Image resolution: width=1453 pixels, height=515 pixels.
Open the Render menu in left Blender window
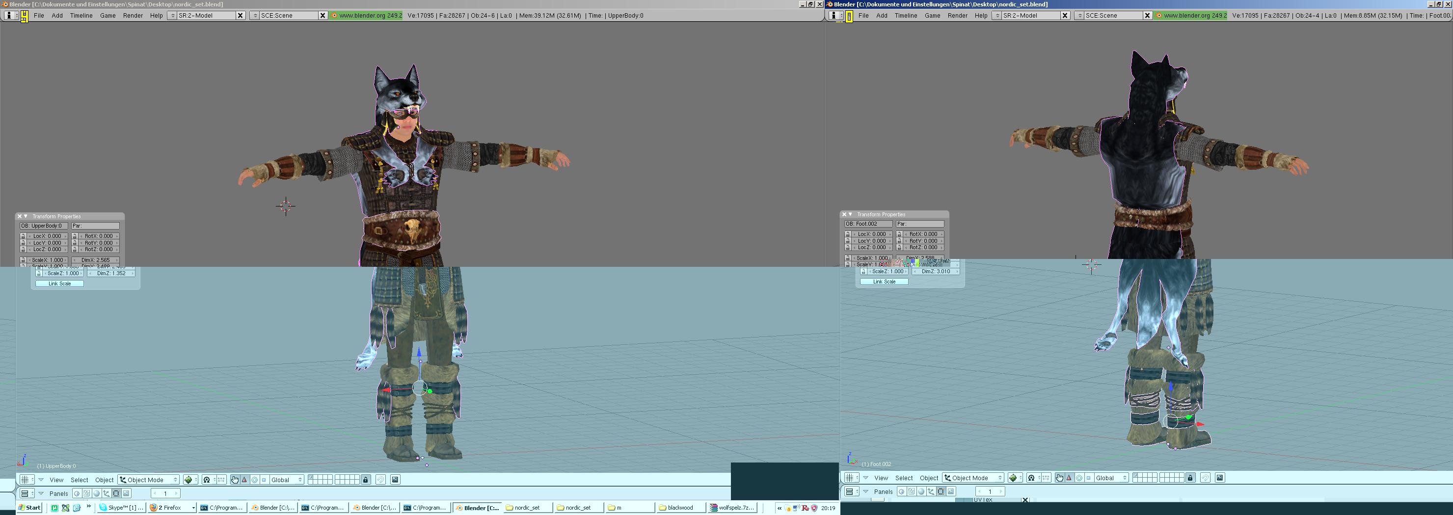[x=133, y=16]
